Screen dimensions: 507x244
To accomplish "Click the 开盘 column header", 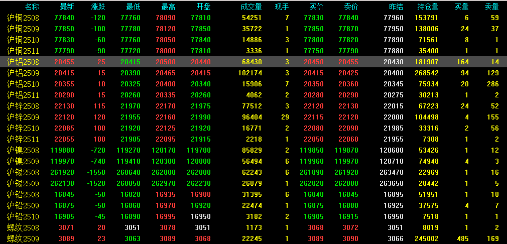I will click(x=203, y=7).
